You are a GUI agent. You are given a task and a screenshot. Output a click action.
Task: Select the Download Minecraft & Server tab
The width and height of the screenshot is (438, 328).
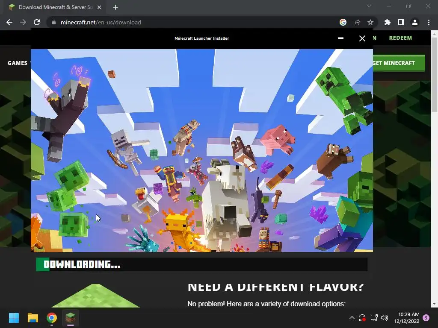tap(55, 7)
